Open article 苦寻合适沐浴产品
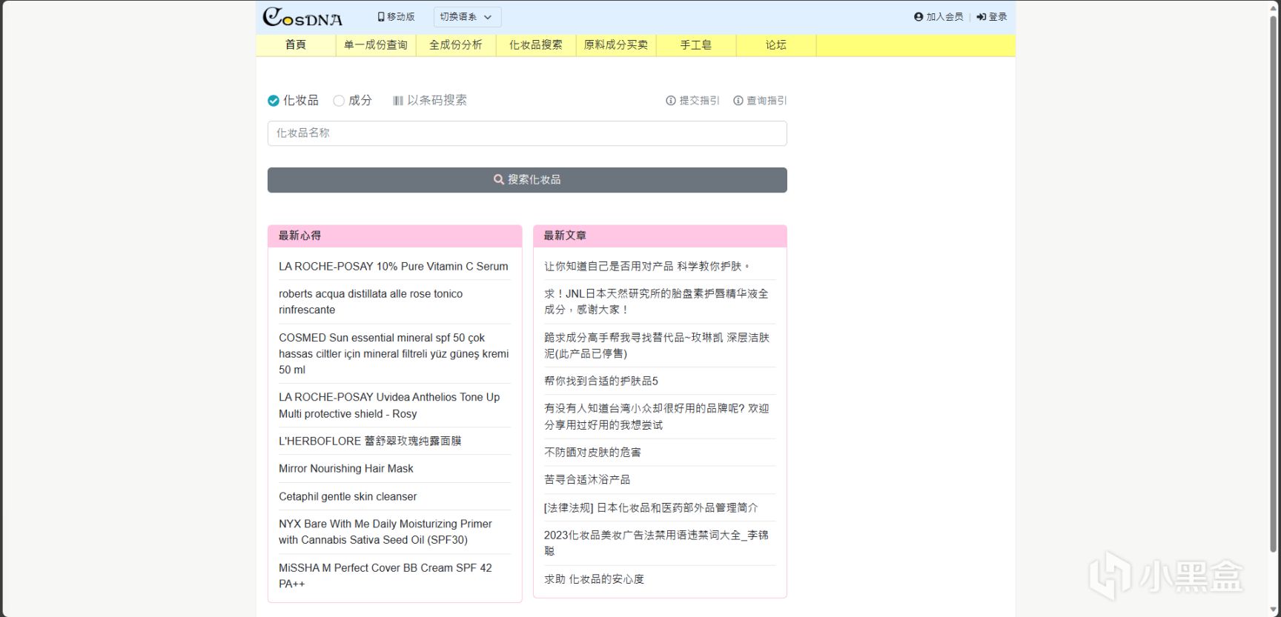1281x617 pixels. 587,480
